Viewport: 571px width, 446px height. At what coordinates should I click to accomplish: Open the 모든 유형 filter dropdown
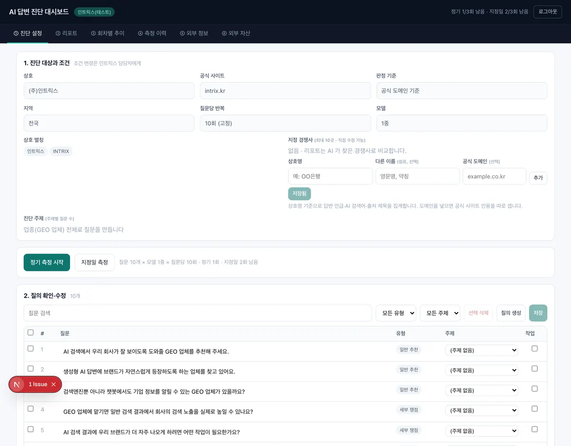tap(396, 313)
